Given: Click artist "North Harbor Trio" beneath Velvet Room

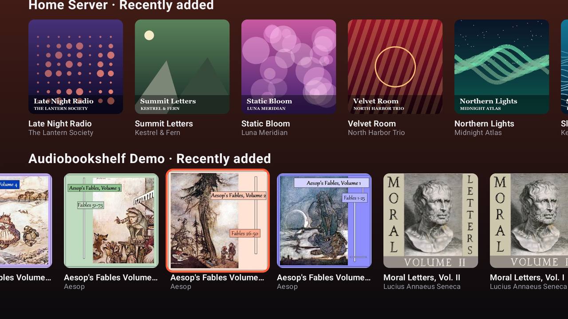Looking at the screenshot, I should point(376,132).
